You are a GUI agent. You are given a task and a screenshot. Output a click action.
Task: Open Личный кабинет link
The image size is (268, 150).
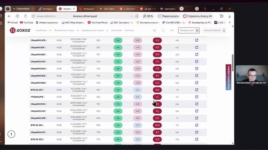[x=214, y=30]
